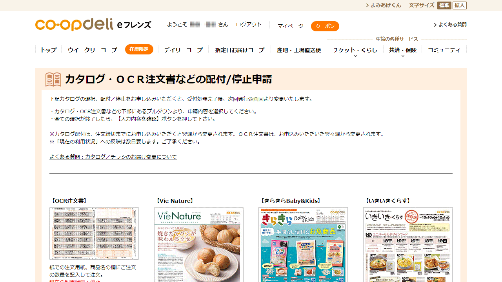The image size is (502, 282).
Task: Click the open book catalog icon
Action: point(53,80)
